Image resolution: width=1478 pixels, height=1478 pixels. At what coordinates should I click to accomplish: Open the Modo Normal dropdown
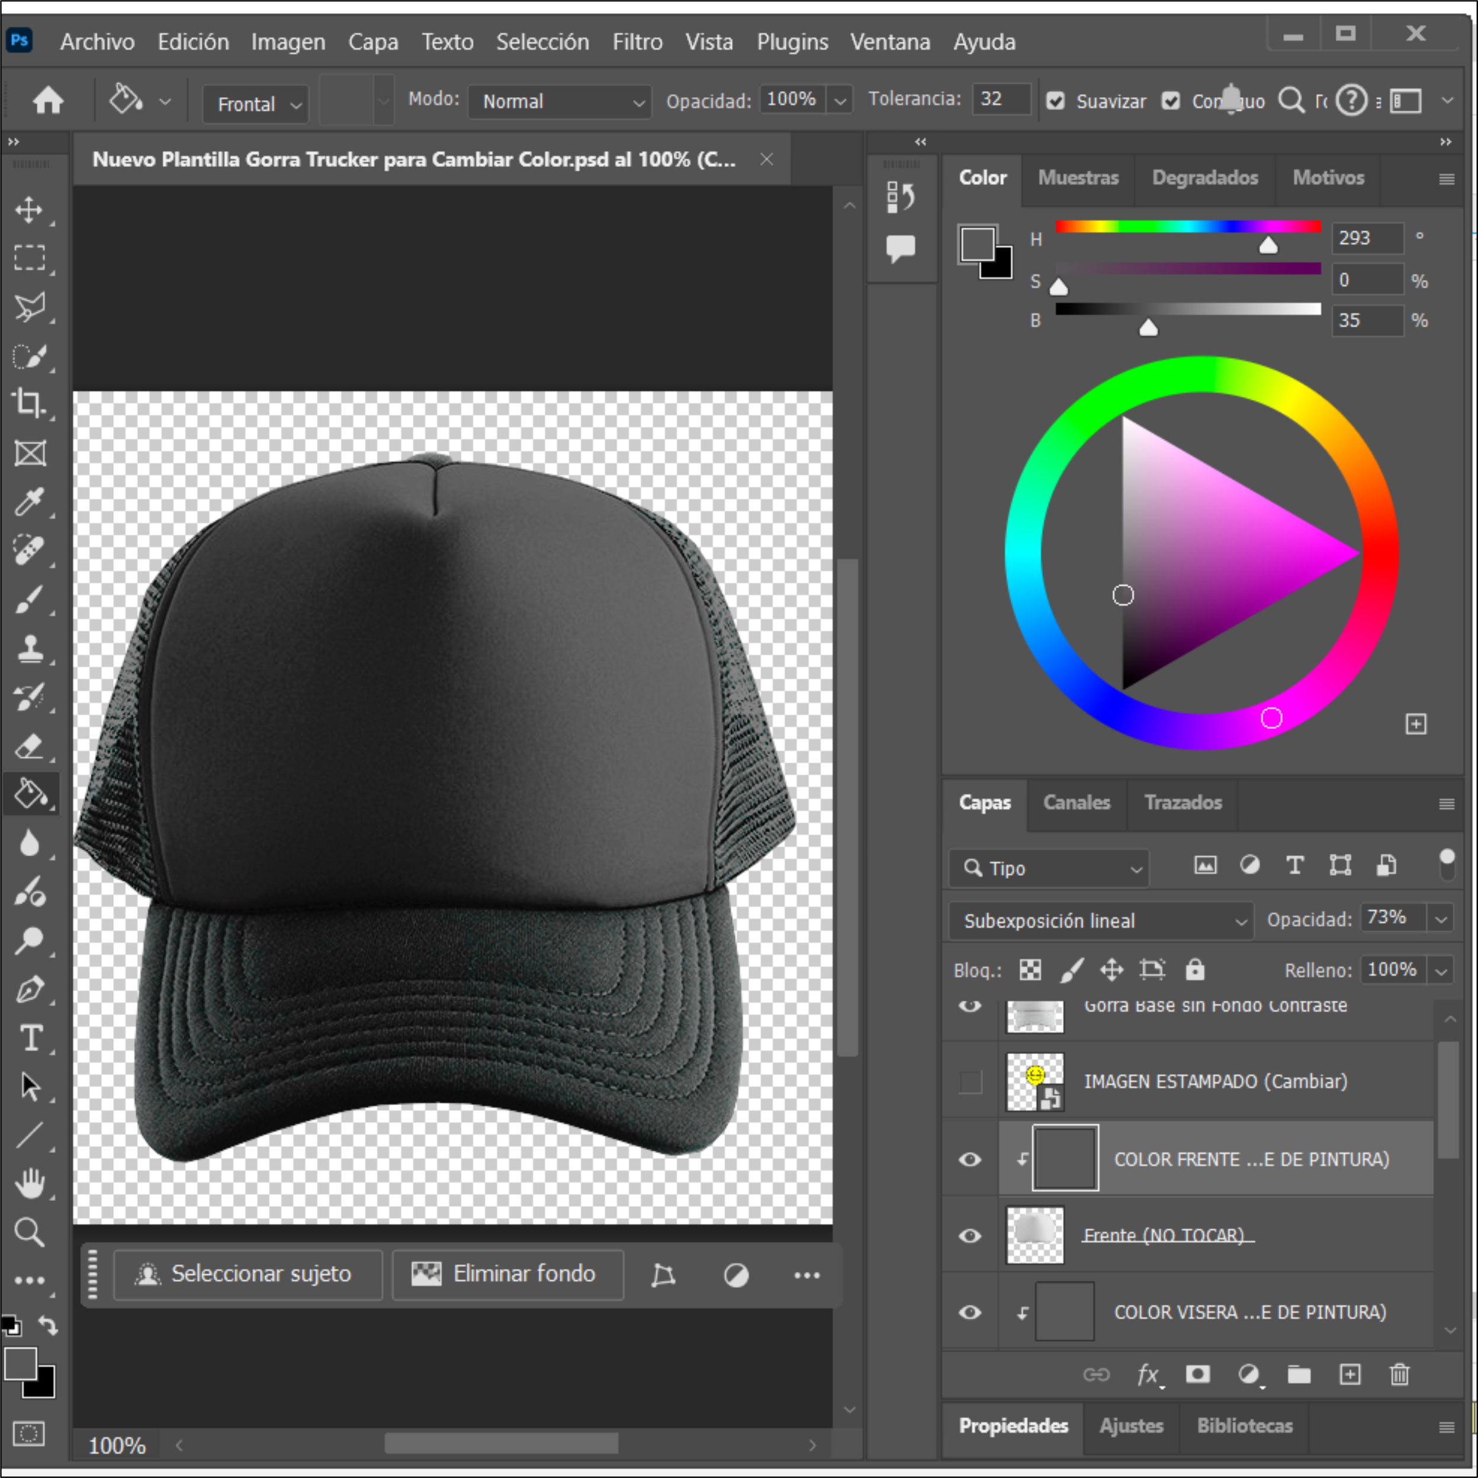click(560, 101)
